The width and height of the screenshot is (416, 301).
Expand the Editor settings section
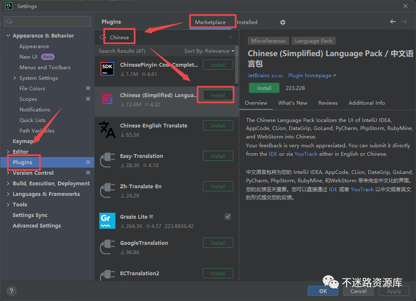click(8, 152)
